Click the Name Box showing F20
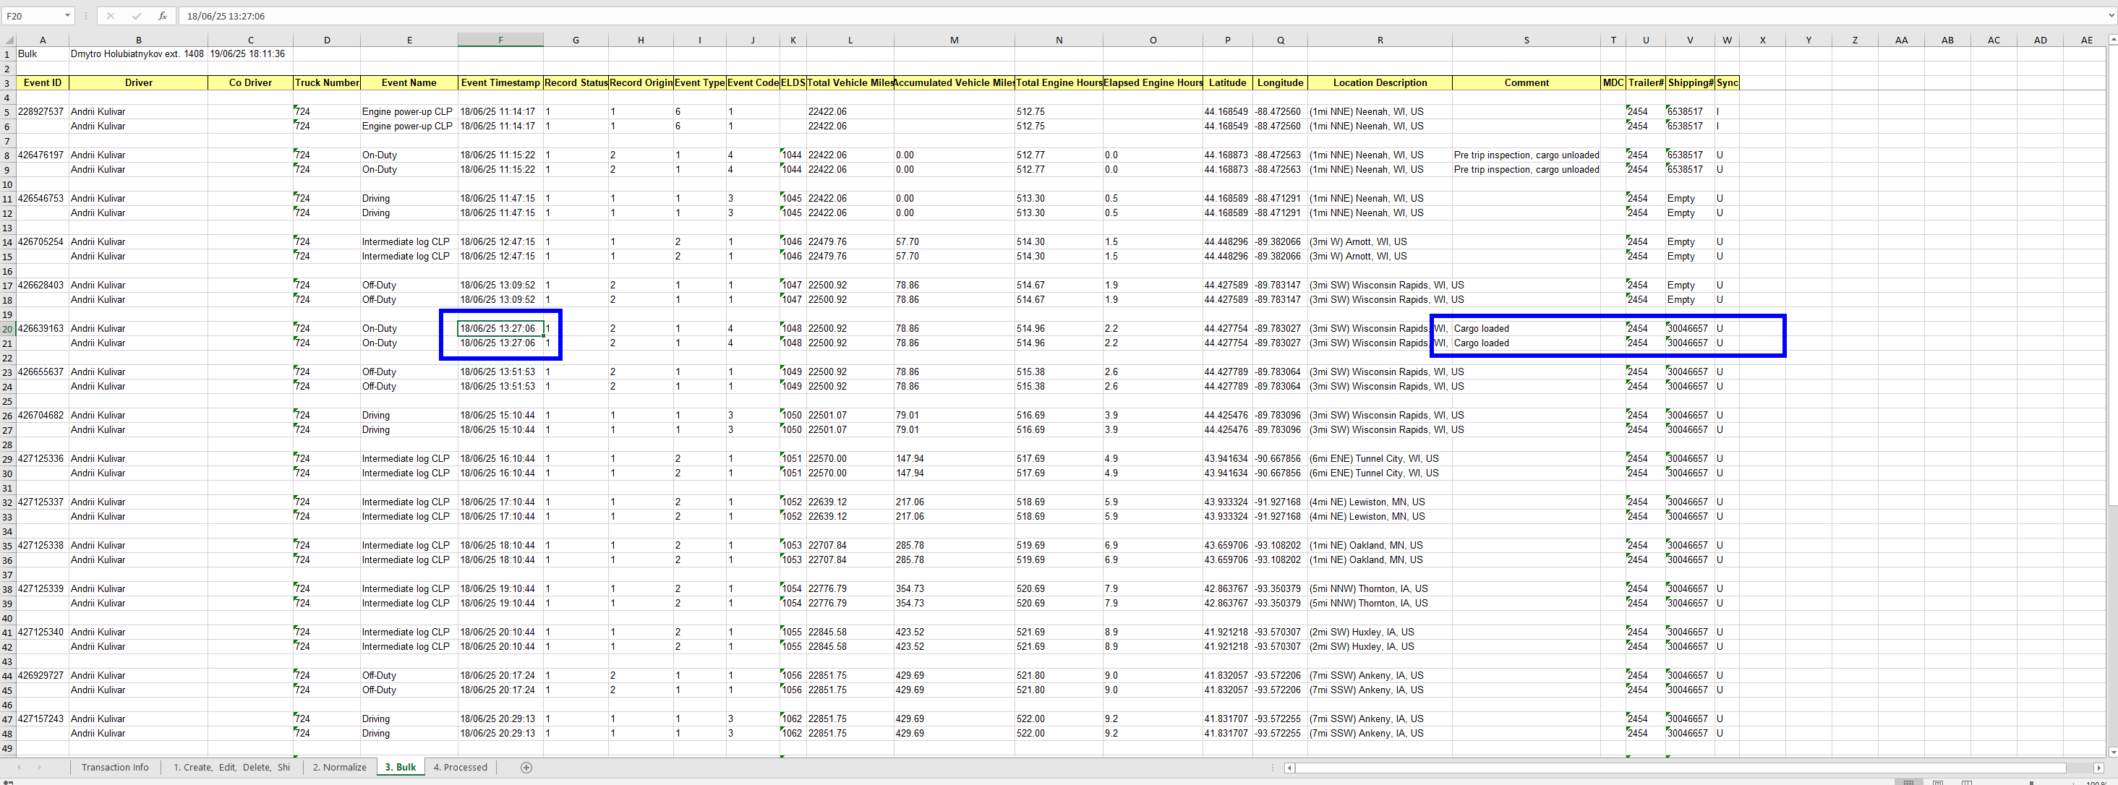The image size is (2118, 785). click(31, 16)
